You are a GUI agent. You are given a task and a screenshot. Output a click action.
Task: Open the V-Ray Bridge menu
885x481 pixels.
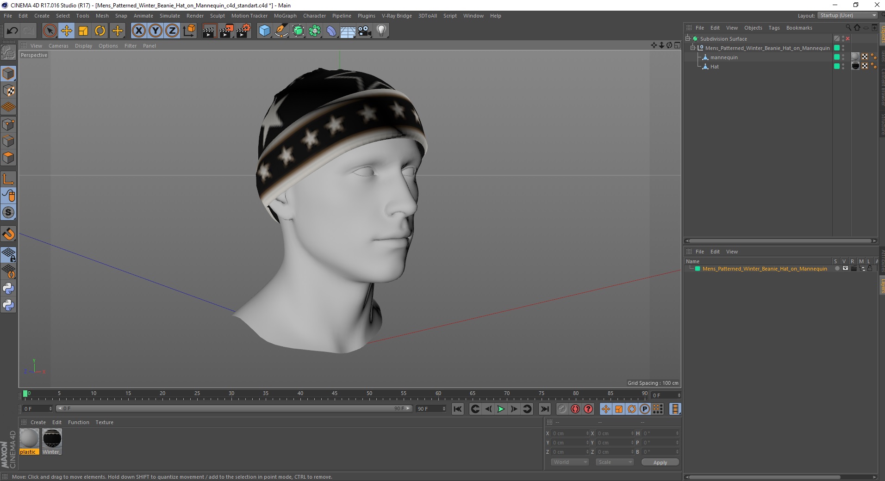click(x=397, y=16)
